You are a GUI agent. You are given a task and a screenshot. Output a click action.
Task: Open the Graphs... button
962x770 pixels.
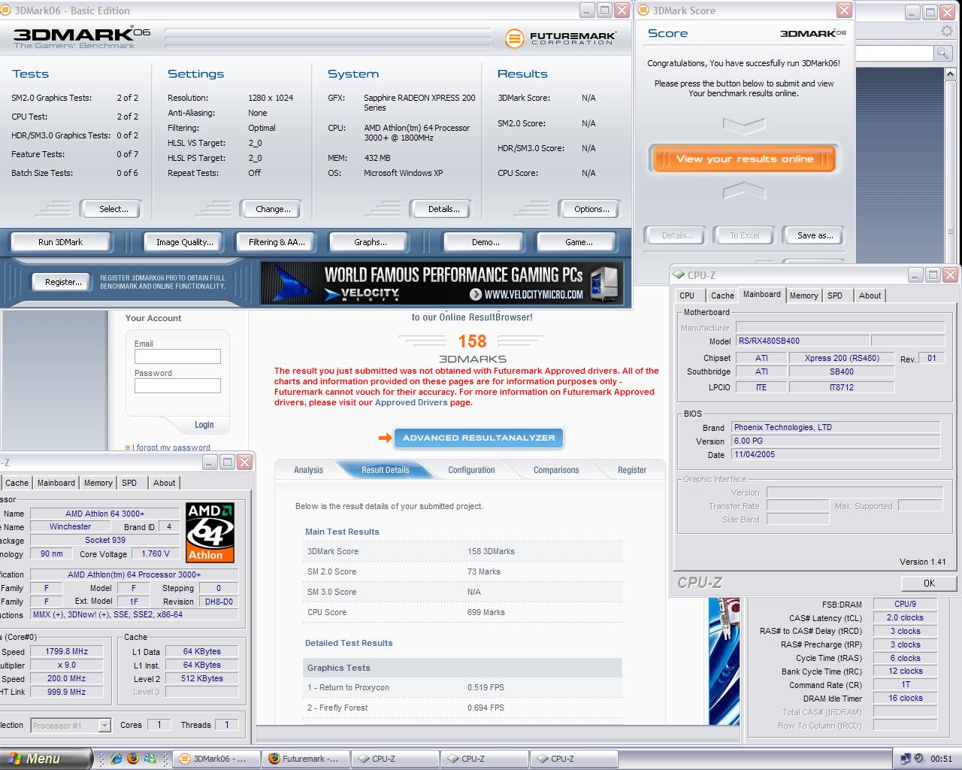pos(370,242)
